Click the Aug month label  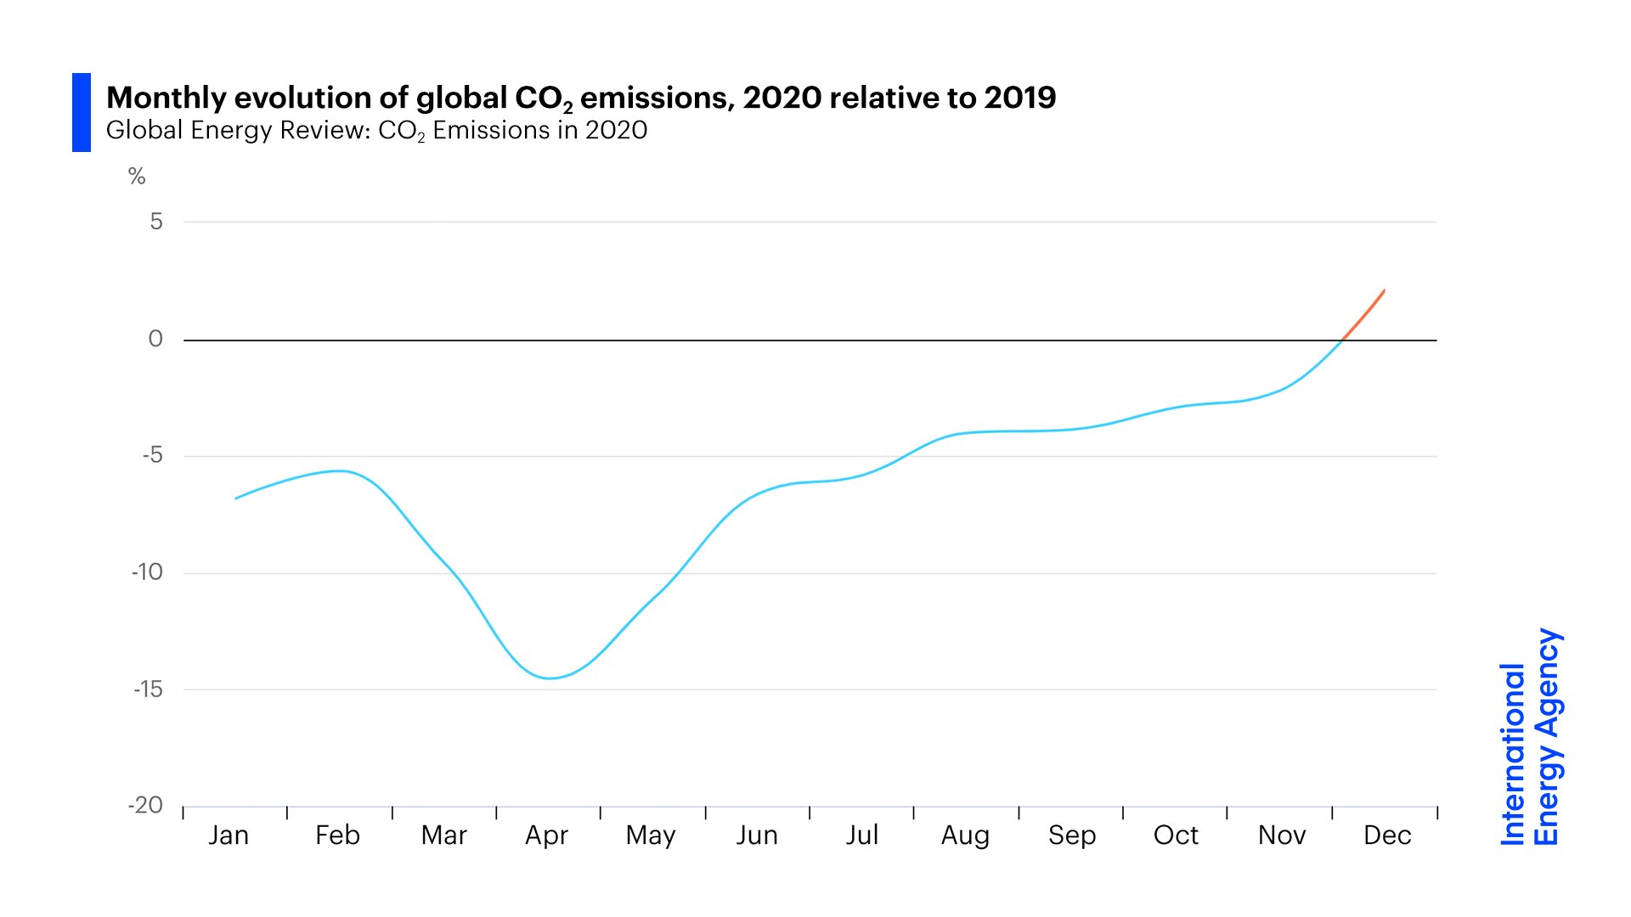pos(965,836)
